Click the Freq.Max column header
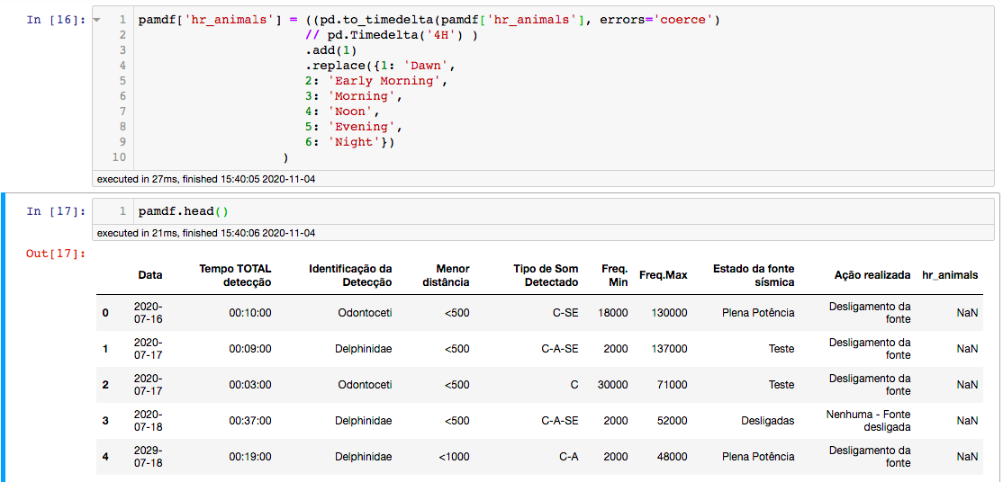The image size is (1003, 482). [x=663, y=275]
